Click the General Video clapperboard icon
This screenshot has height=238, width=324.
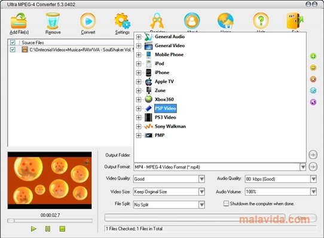click(x=148, y=46)
